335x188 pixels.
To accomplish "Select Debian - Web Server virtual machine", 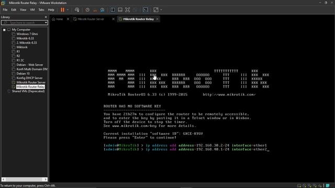I will [30, 65].
